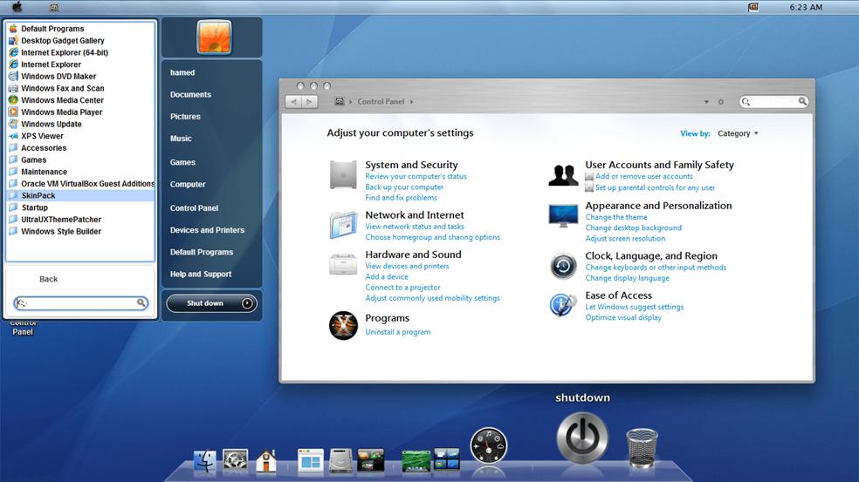Click Add or remove user accounts link
This screenshot has height=482, width=859.
coord(643,176)
